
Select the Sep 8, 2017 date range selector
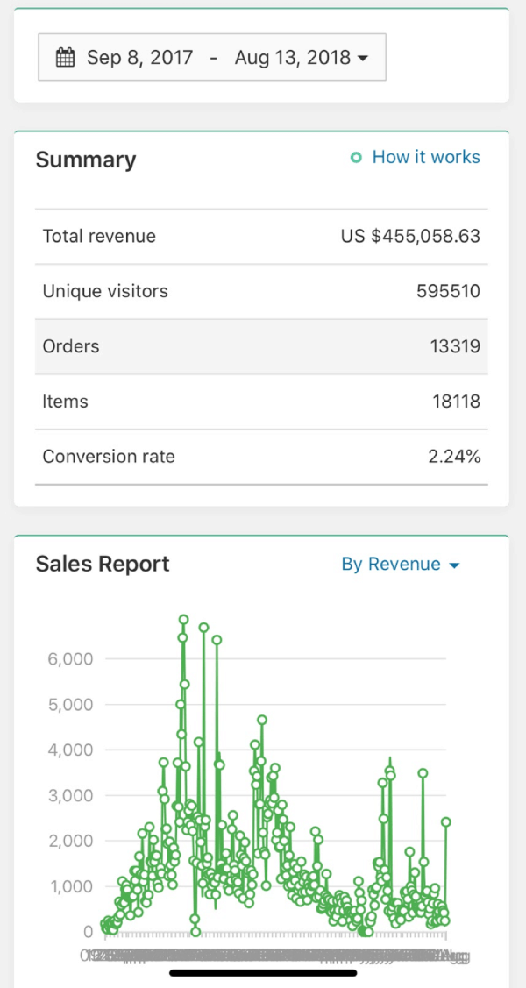tap(210, 56)
